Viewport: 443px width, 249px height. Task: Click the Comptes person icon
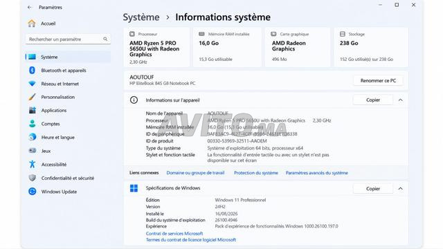(33, 124)
